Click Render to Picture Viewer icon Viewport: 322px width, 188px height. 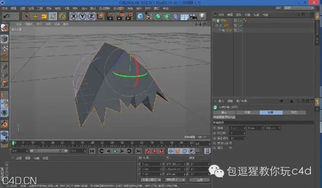point(120,16)
